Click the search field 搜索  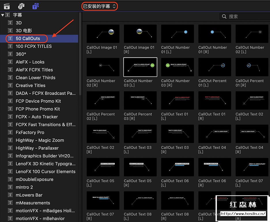point(245,16)
